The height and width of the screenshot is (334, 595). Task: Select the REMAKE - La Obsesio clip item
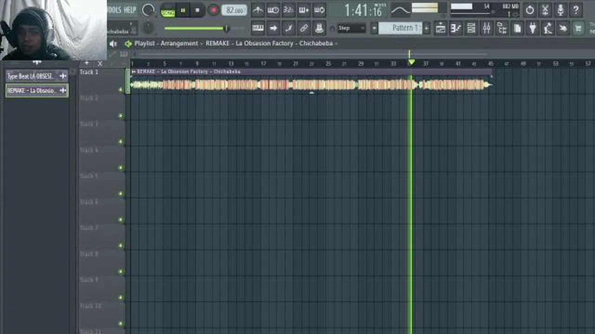coord(37,90)
